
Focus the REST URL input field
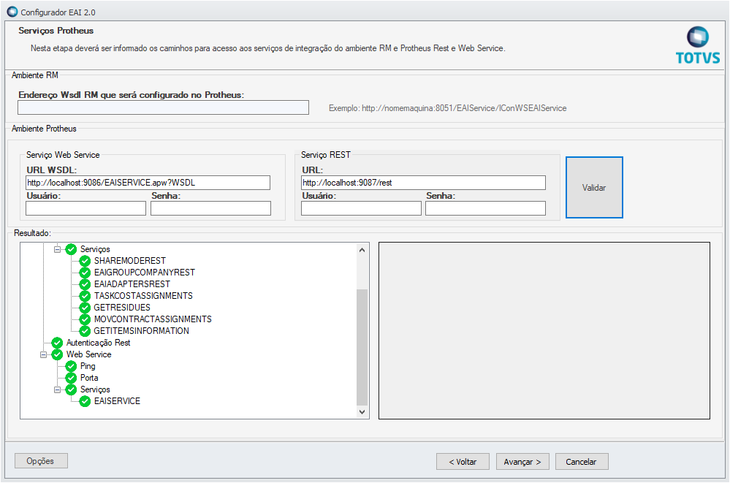point(423,183)
